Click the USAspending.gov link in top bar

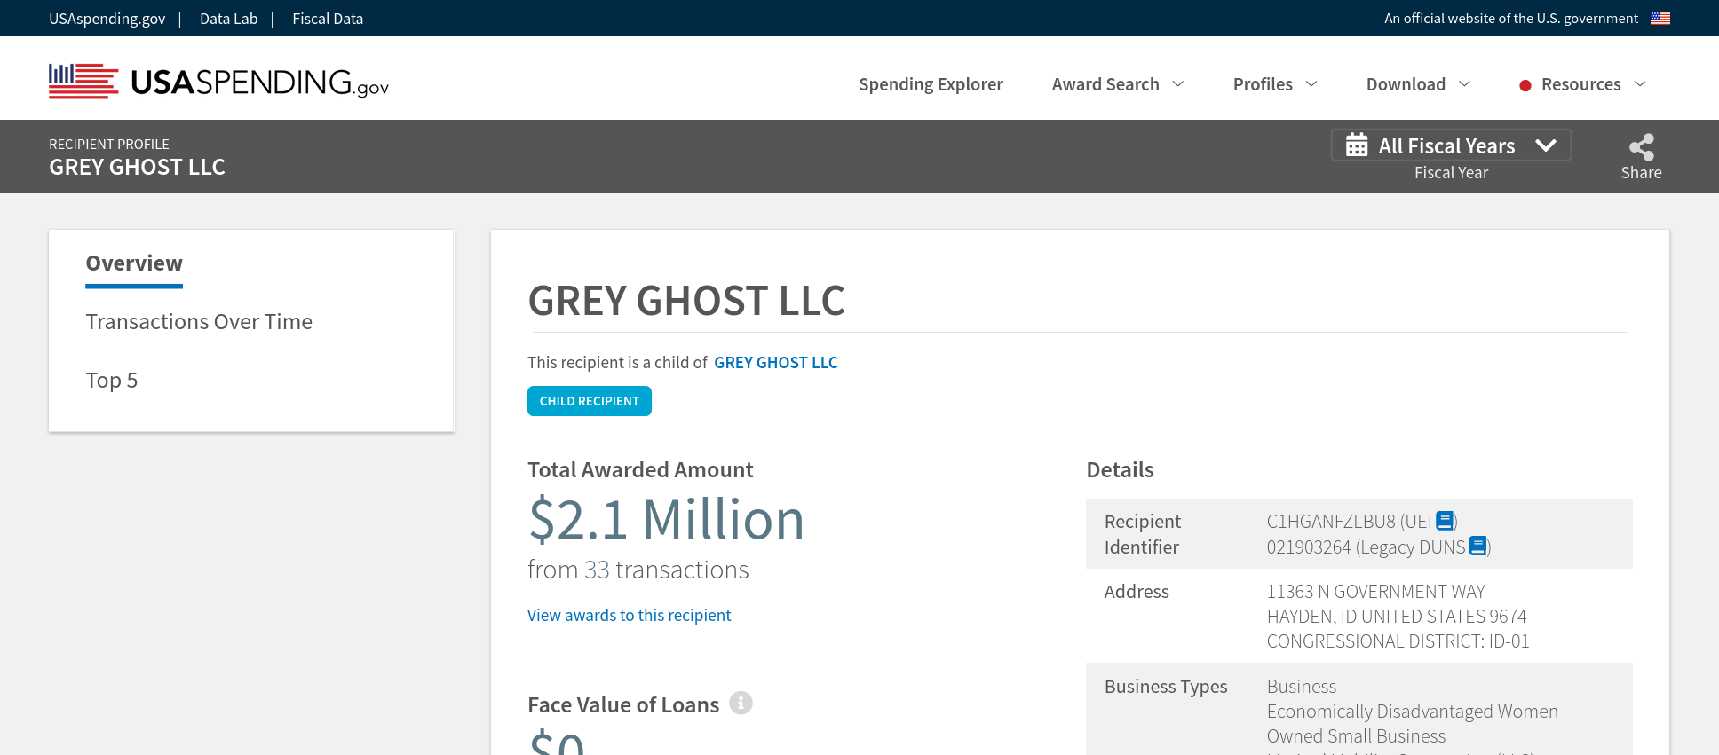coord(107,19)
